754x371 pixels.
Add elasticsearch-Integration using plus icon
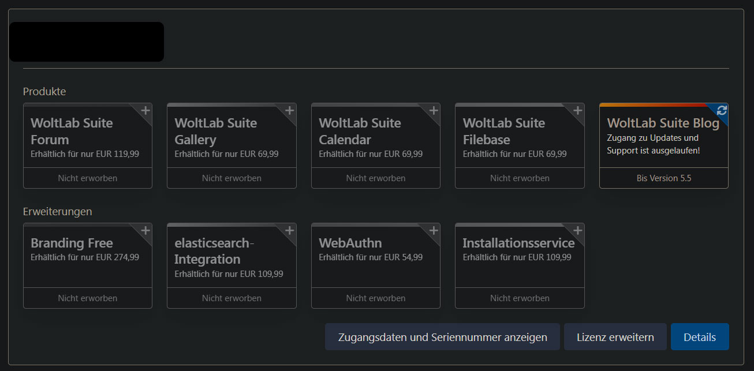point(289,230)
